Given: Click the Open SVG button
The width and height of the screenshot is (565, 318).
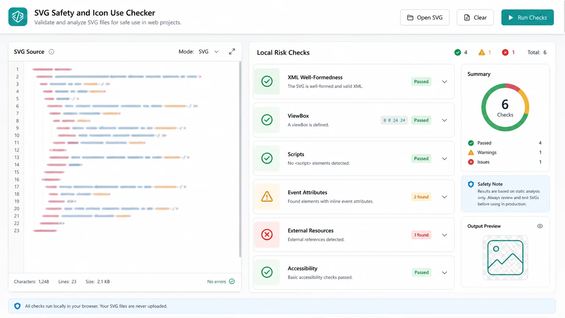Looking at the screenshot, I should coord(425,17).
